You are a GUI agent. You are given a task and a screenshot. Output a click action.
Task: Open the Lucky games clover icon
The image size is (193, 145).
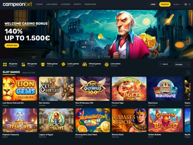pyautogui.click(x=64, y=65)
